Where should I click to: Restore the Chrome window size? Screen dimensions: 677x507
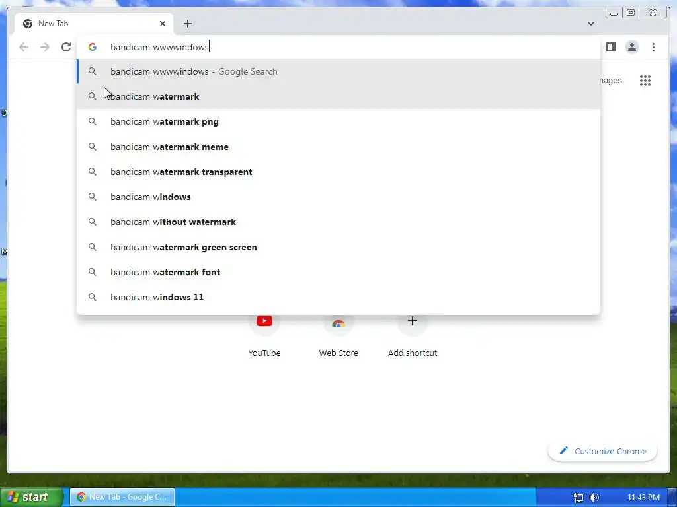[x=631, y=13]
